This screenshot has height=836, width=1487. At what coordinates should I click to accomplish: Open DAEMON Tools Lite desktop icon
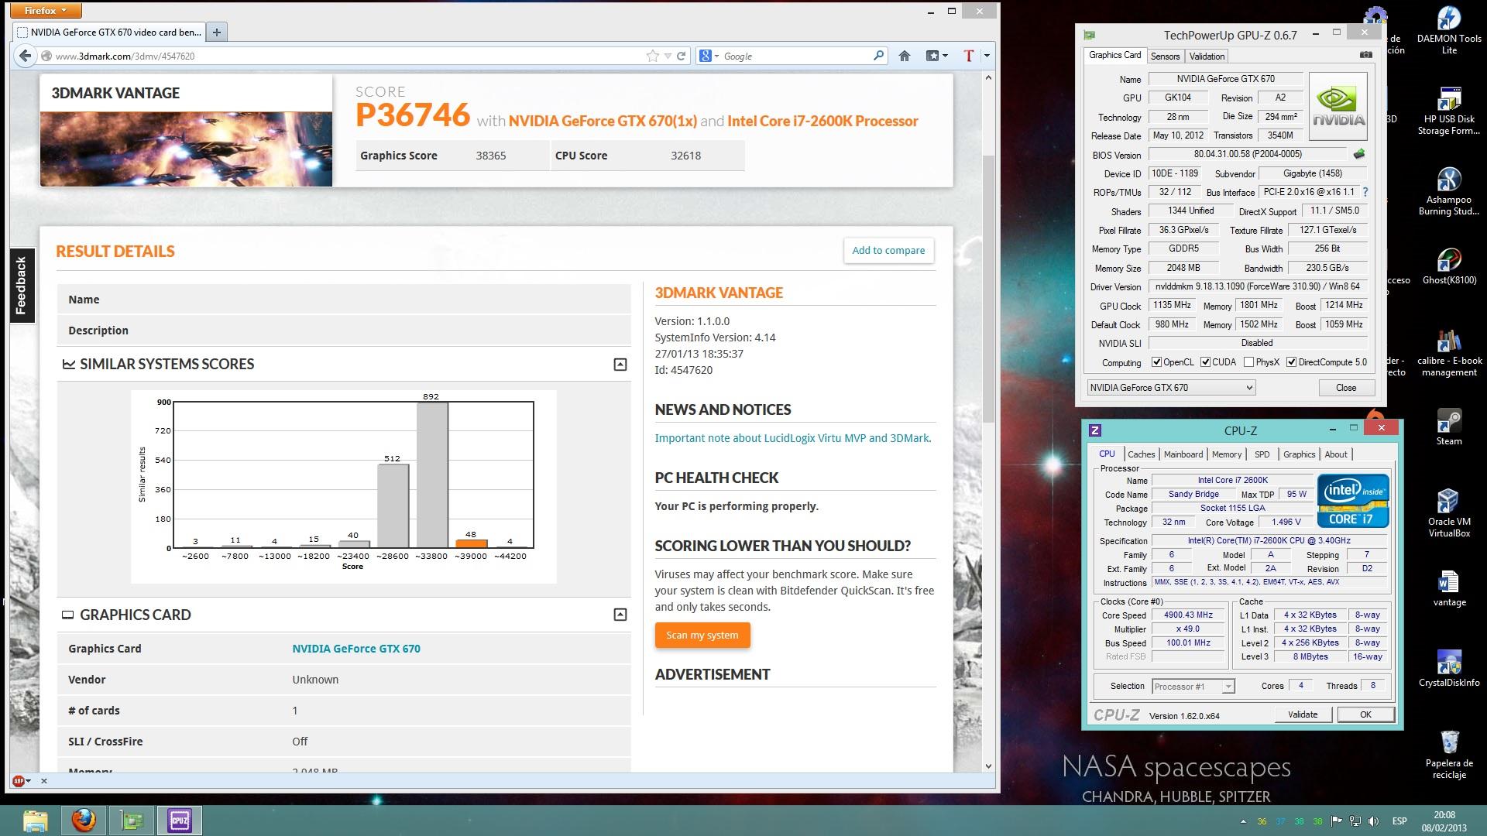(x=1449, y=30)
